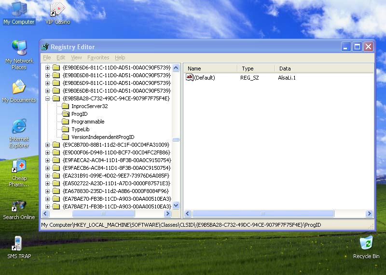Click the tree pane vertical scrollbar thumb
This screenshot has width=386, height=275.
(176, 139)
